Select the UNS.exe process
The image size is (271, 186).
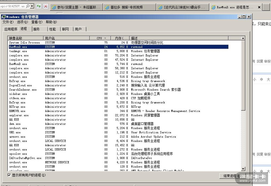[x=119, y=132]
